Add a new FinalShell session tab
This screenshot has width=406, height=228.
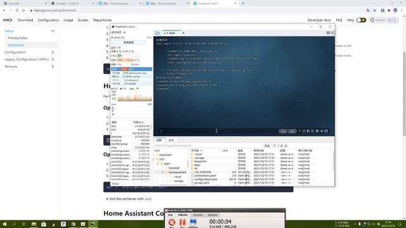click(x=183, y=33)
